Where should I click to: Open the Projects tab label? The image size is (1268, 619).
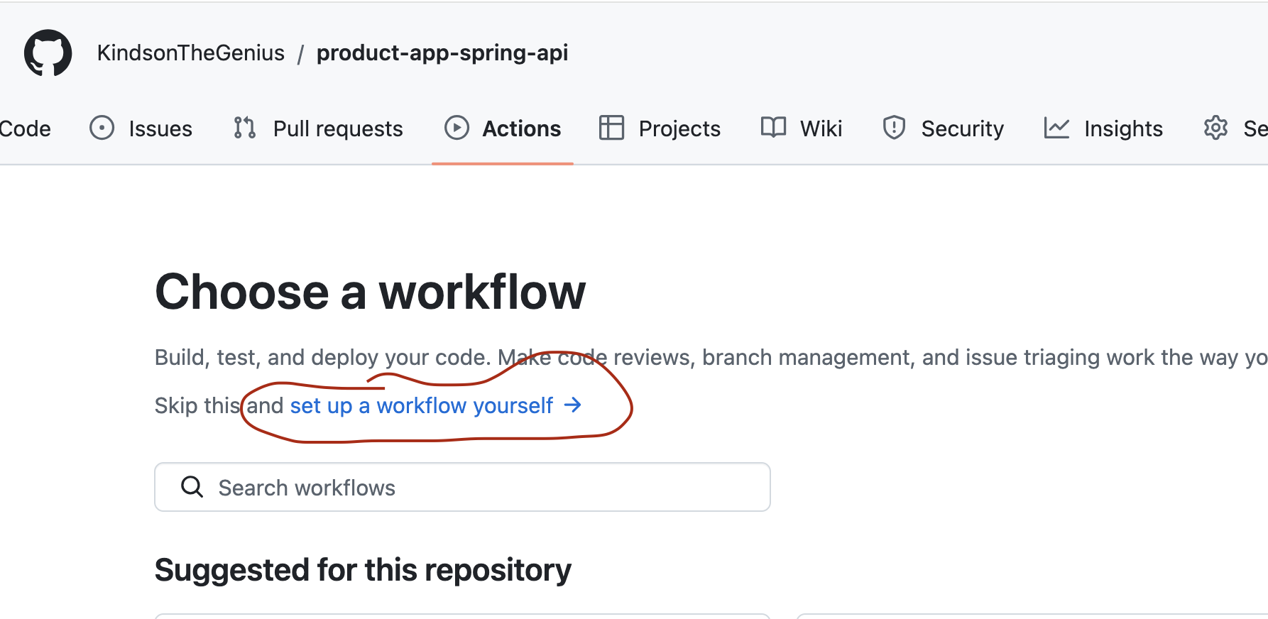[x=679, y=128]
